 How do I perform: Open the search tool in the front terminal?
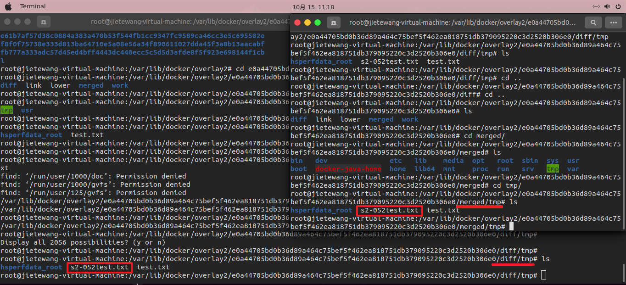(x=593, y=22)
